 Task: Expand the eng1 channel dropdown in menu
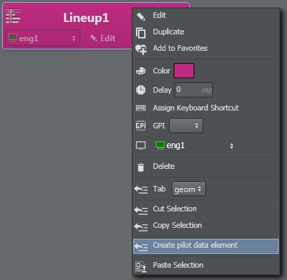194,145
